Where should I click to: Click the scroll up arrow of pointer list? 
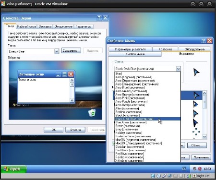204,93
